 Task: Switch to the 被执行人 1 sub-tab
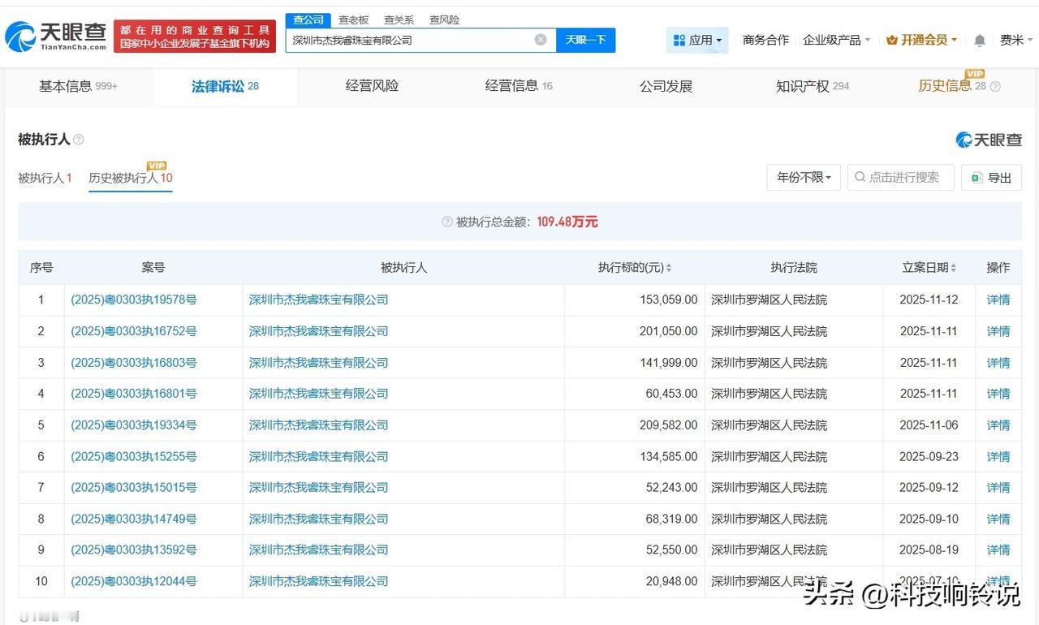tap(45, 178)
